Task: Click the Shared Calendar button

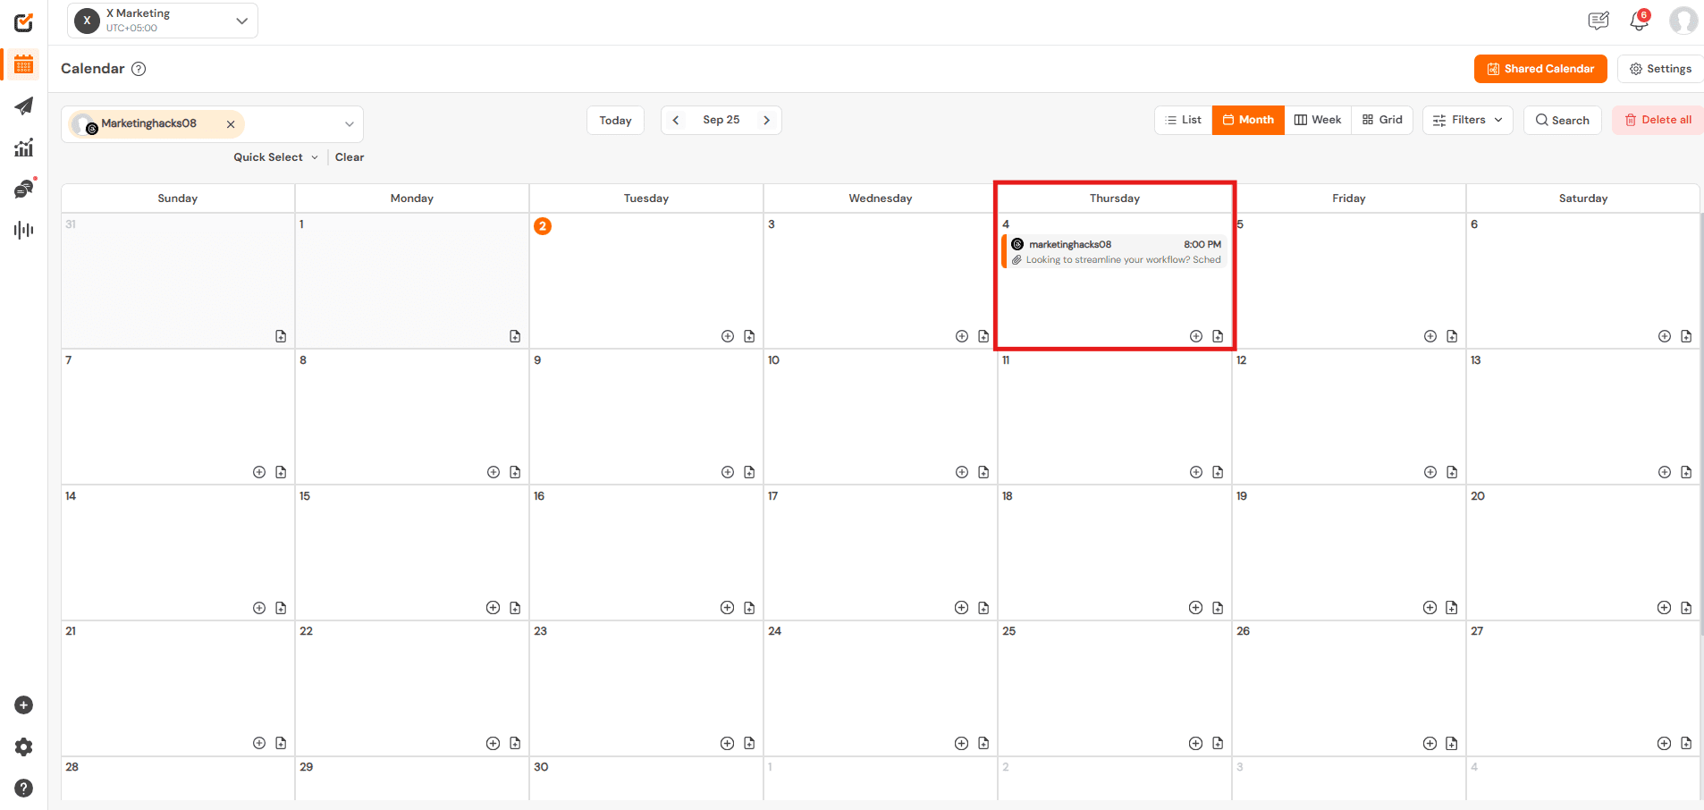Action: tap(1540, 68)
